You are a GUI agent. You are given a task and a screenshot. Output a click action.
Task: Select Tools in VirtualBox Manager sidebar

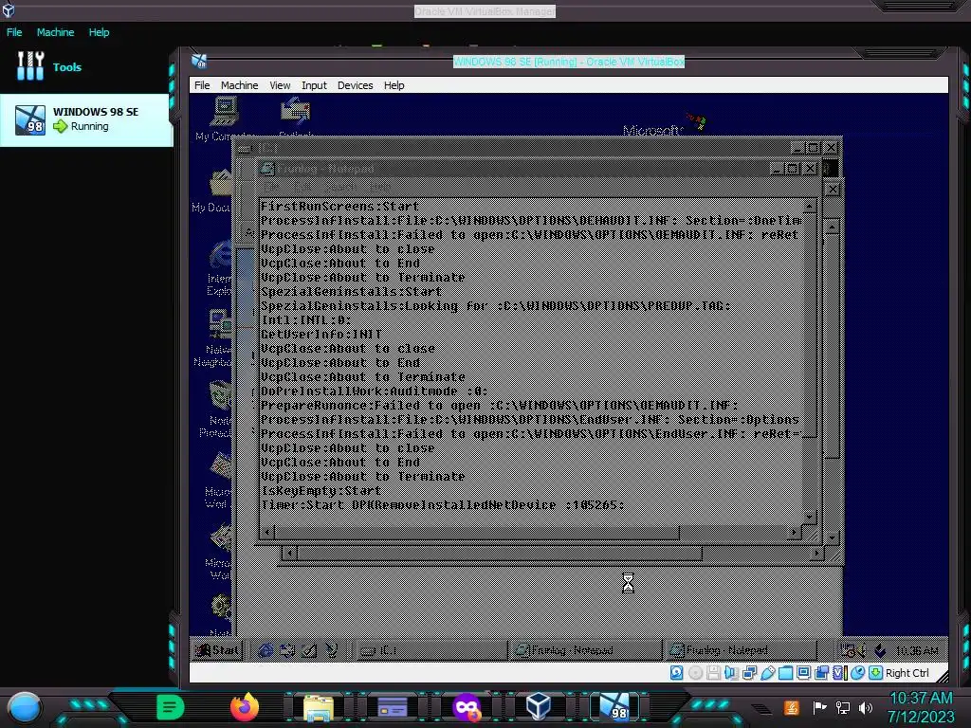tap(67, 67)
